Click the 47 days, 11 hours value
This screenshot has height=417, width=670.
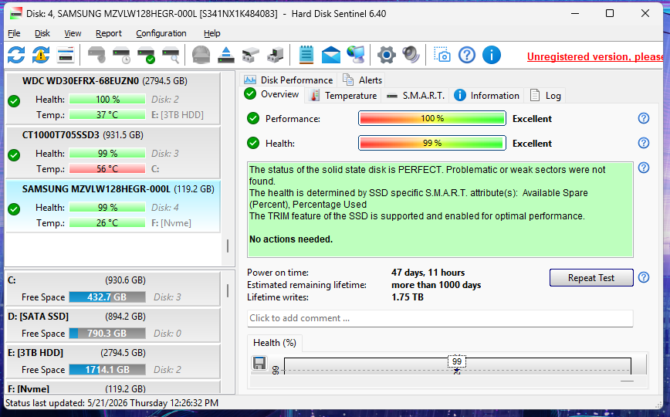click(428, 273)
